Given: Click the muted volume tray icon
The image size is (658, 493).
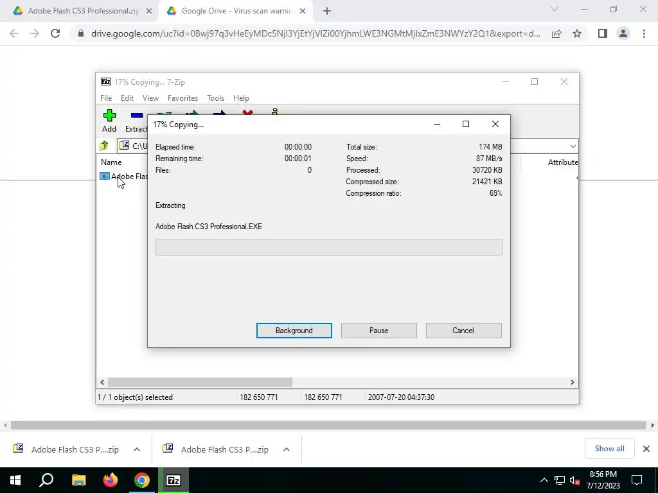Looking at the screenshot, I should click(x=574, y=480).
